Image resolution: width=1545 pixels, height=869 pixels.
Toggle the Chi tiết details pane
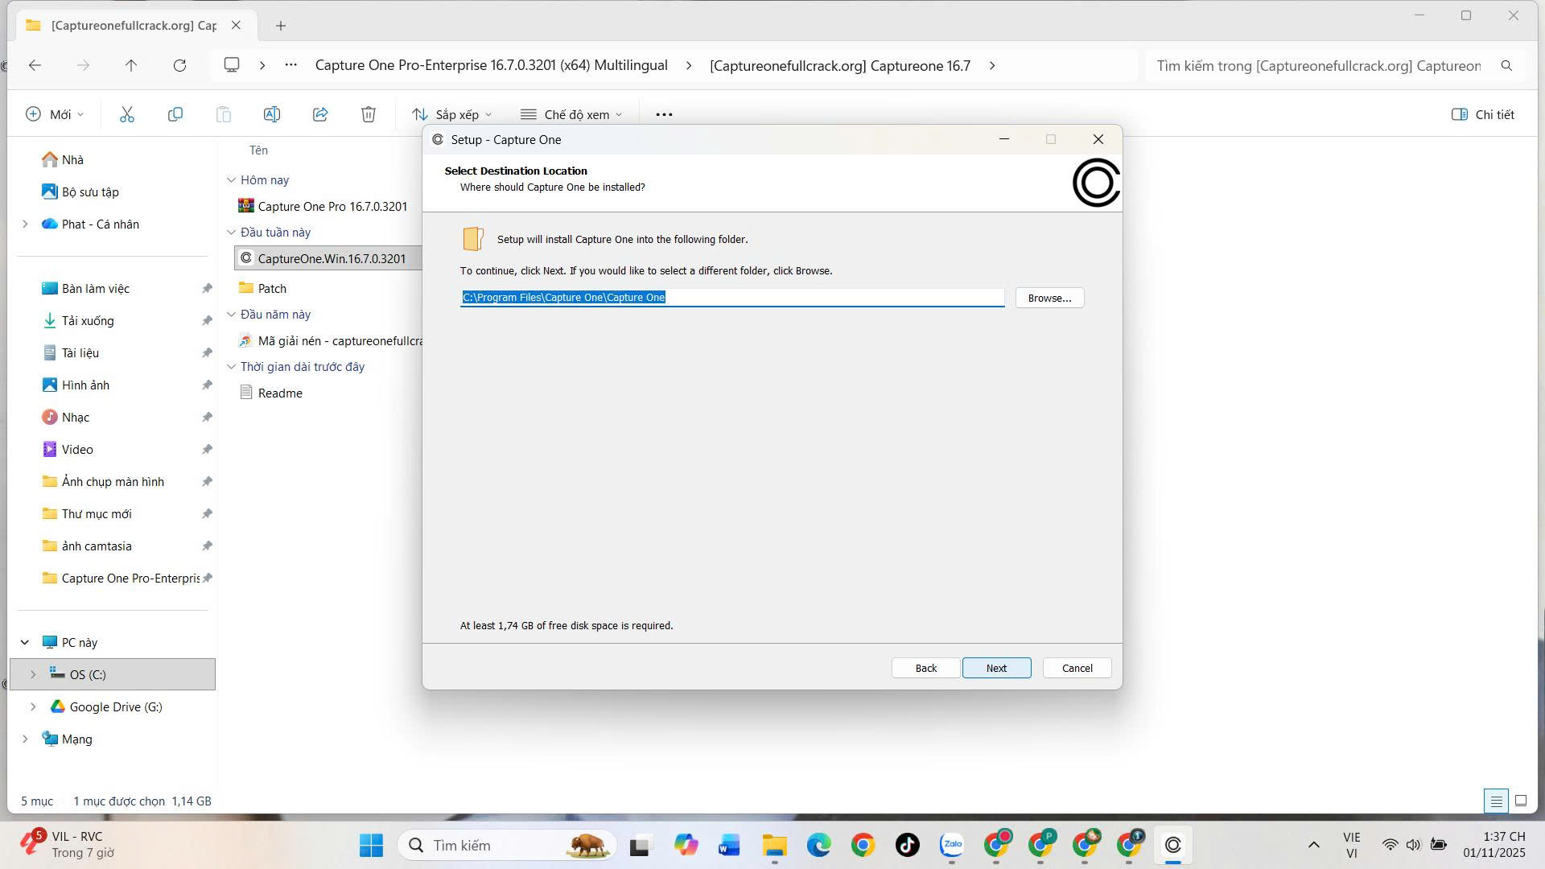click(x=1482, y=114)
